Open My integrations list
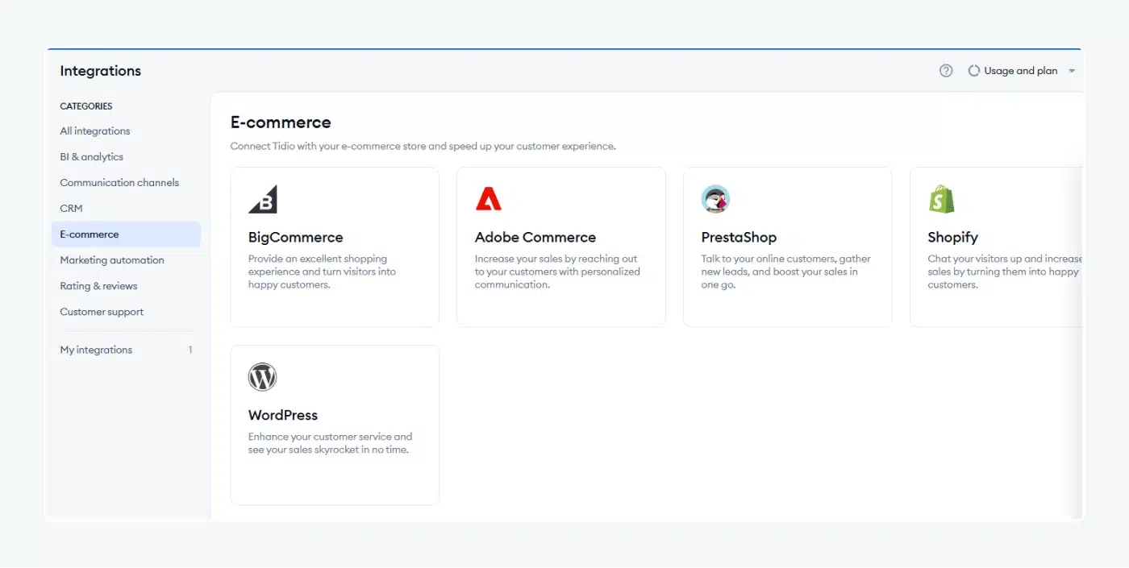 (96, 350)
